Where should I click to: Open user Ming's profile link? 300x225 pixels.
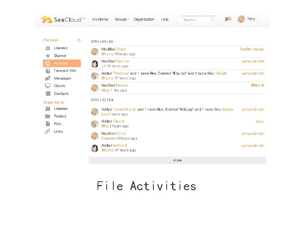coord(105,90)
